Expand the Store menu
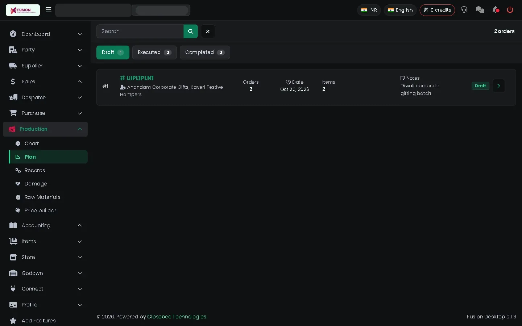The height and width of the screenshot is (326, 522). pyautogui.click(x=45, y=257)
